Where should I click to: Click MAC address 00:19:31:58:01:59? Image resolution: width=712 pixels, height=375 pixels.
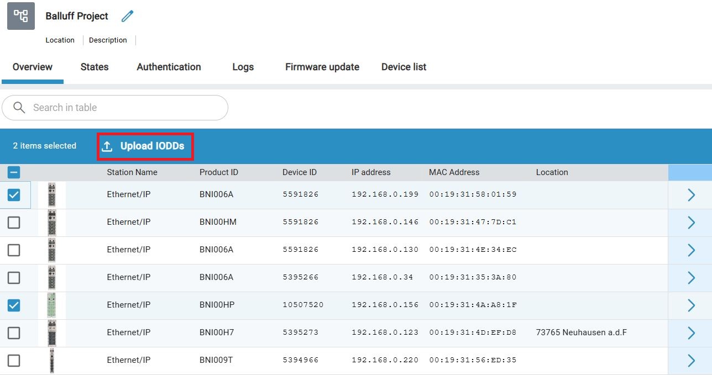pyautogui.click(x=473, y=194)
